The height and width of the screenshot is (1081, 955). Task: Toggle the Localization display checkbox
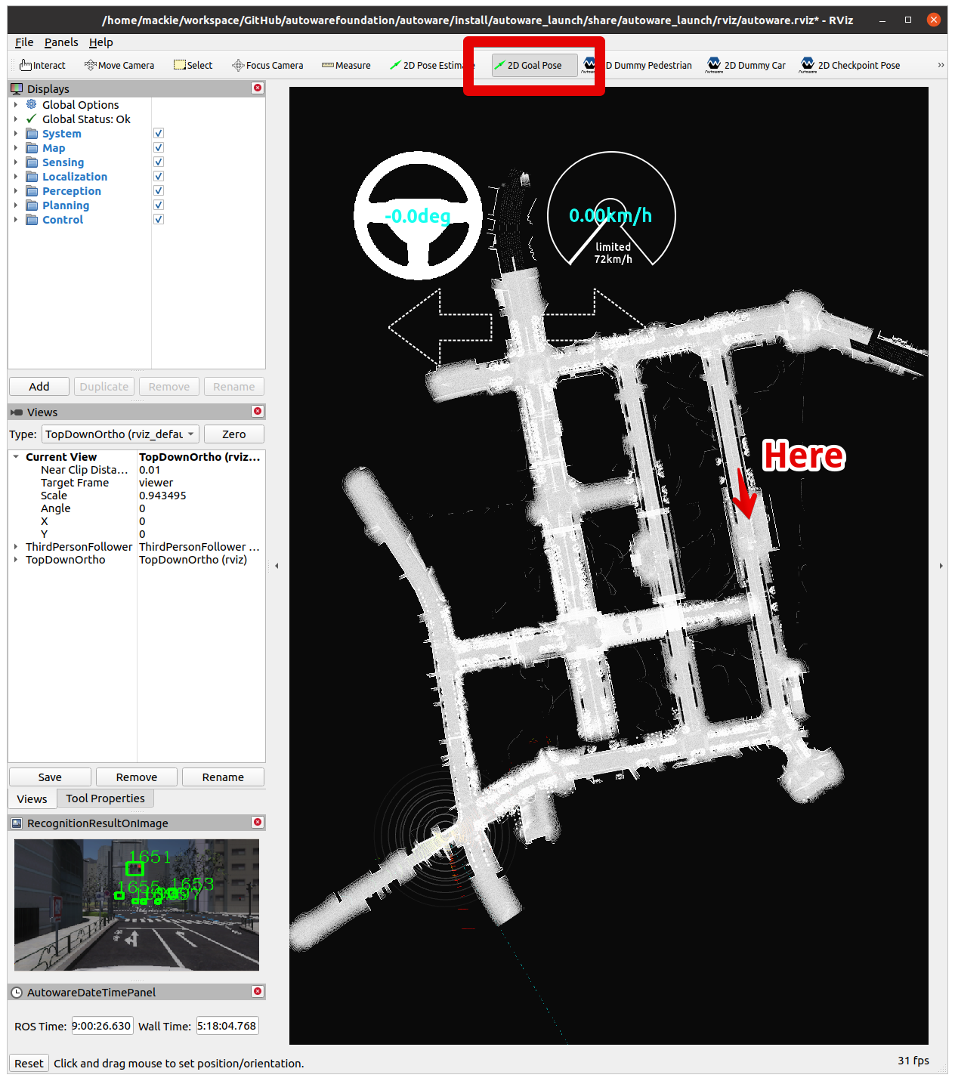click(x=159, y=177)
